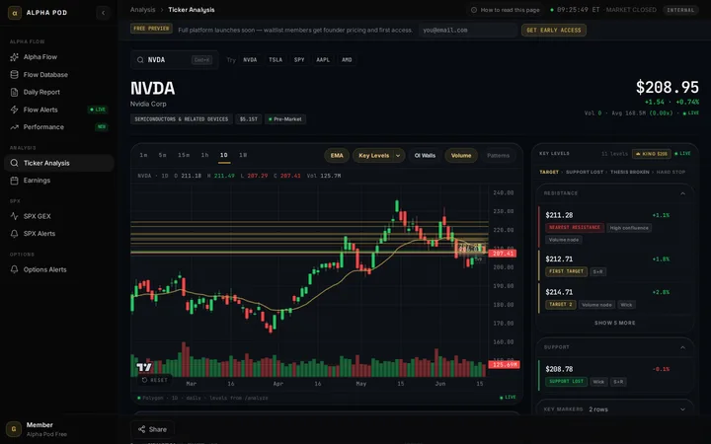
Task: Open Alpha Flow from the sidebar
Action: (59, 57)
